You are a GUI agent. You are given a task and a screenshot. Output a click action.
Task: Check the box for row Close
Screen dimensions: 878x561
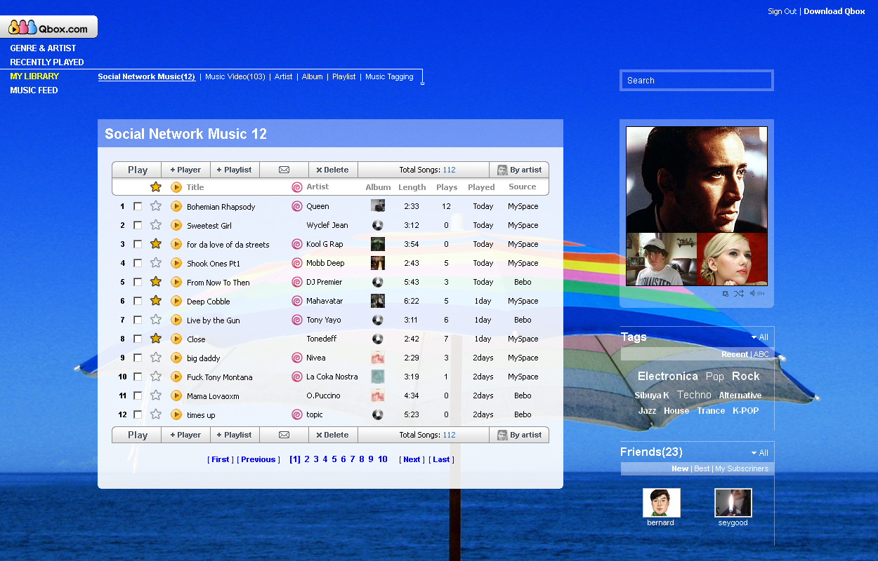(138, 339)
